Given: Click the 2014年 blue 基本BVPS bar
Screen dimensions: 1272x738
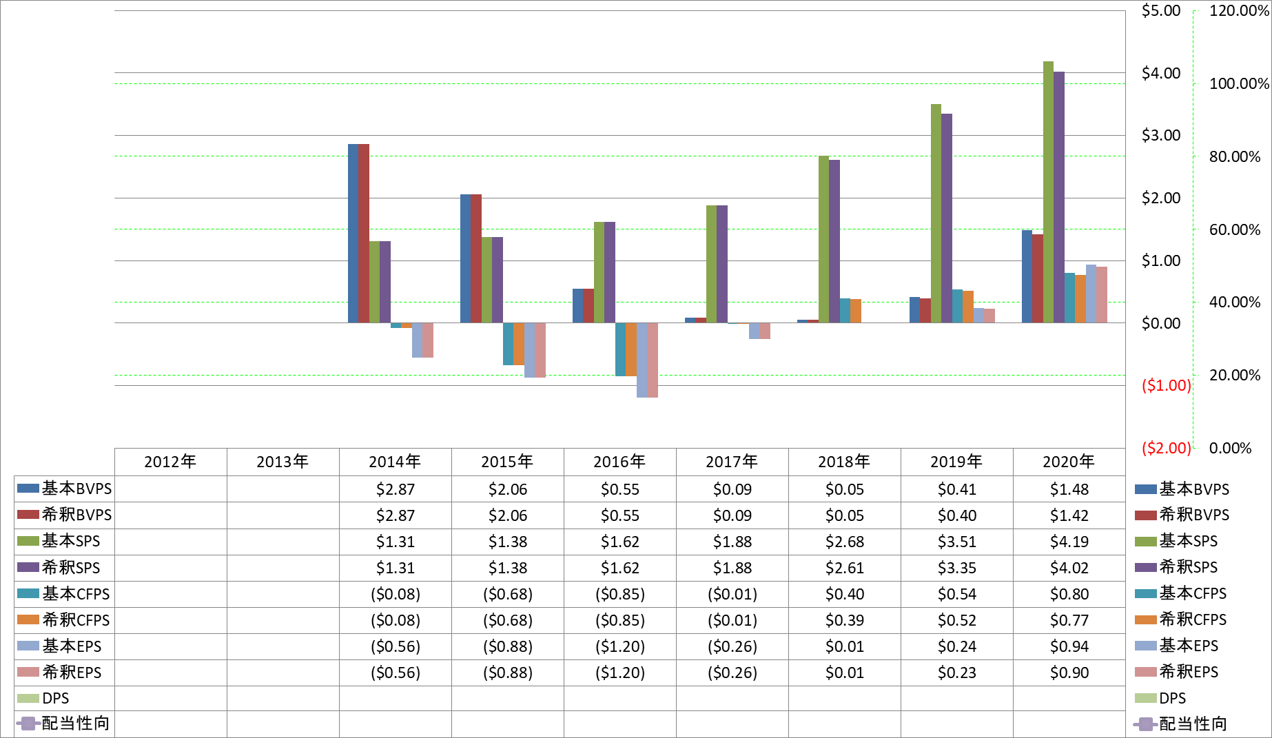Looking at the screenshot, I should (353, 233).
